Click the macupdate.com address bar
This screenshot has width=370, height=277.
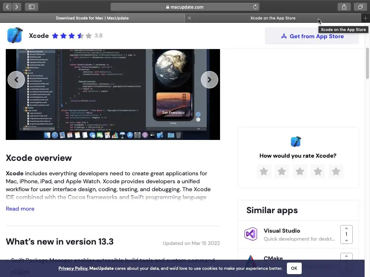[185, 7]
